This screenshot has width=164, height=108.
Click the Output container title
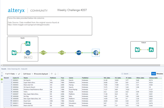pyautogui.click(x=143, y=43)
